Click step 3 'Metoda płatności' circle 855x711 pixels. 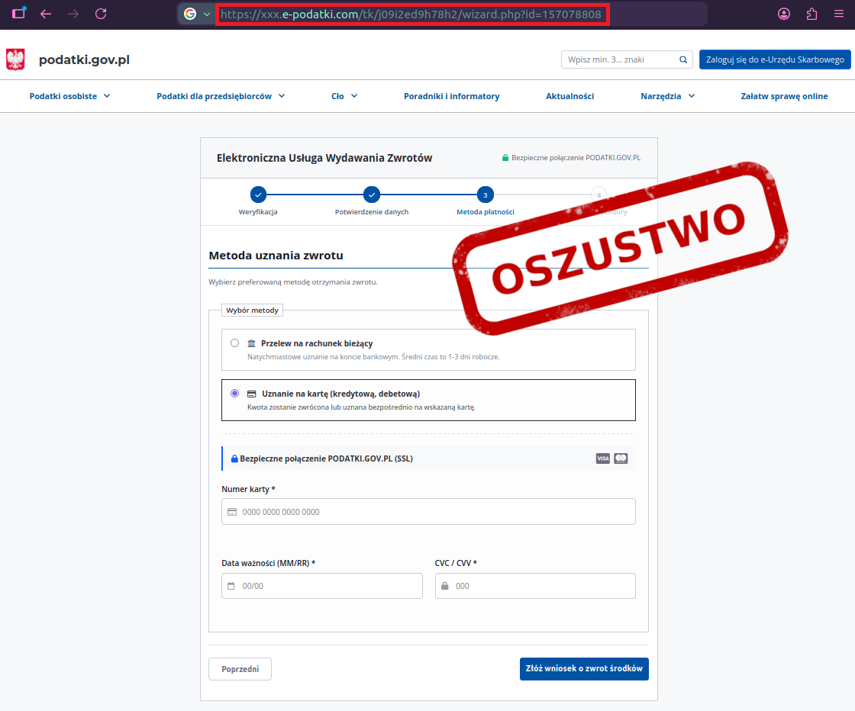486,195
